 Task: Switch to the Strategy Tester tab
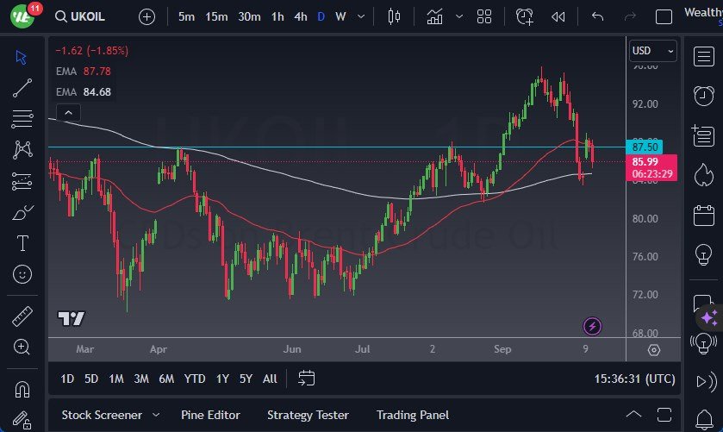[x=309, y=415]
